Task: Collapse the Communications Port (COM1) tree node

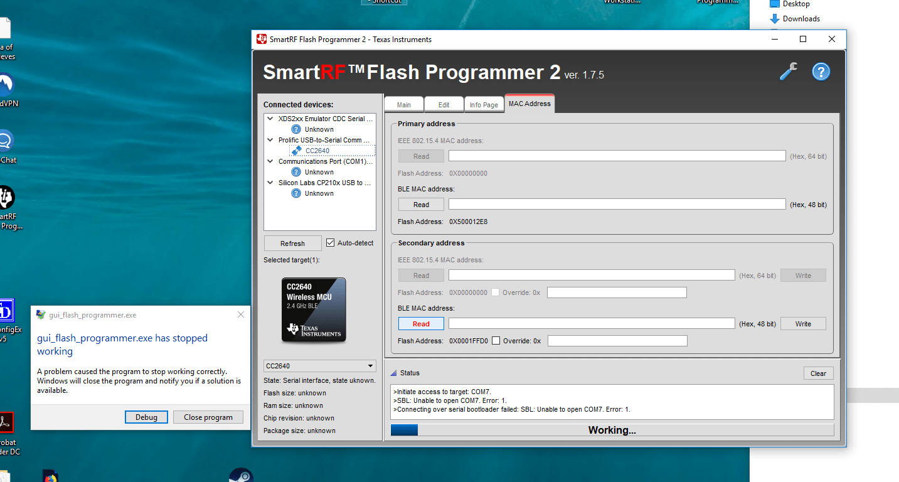Action: tap(270, 161)
